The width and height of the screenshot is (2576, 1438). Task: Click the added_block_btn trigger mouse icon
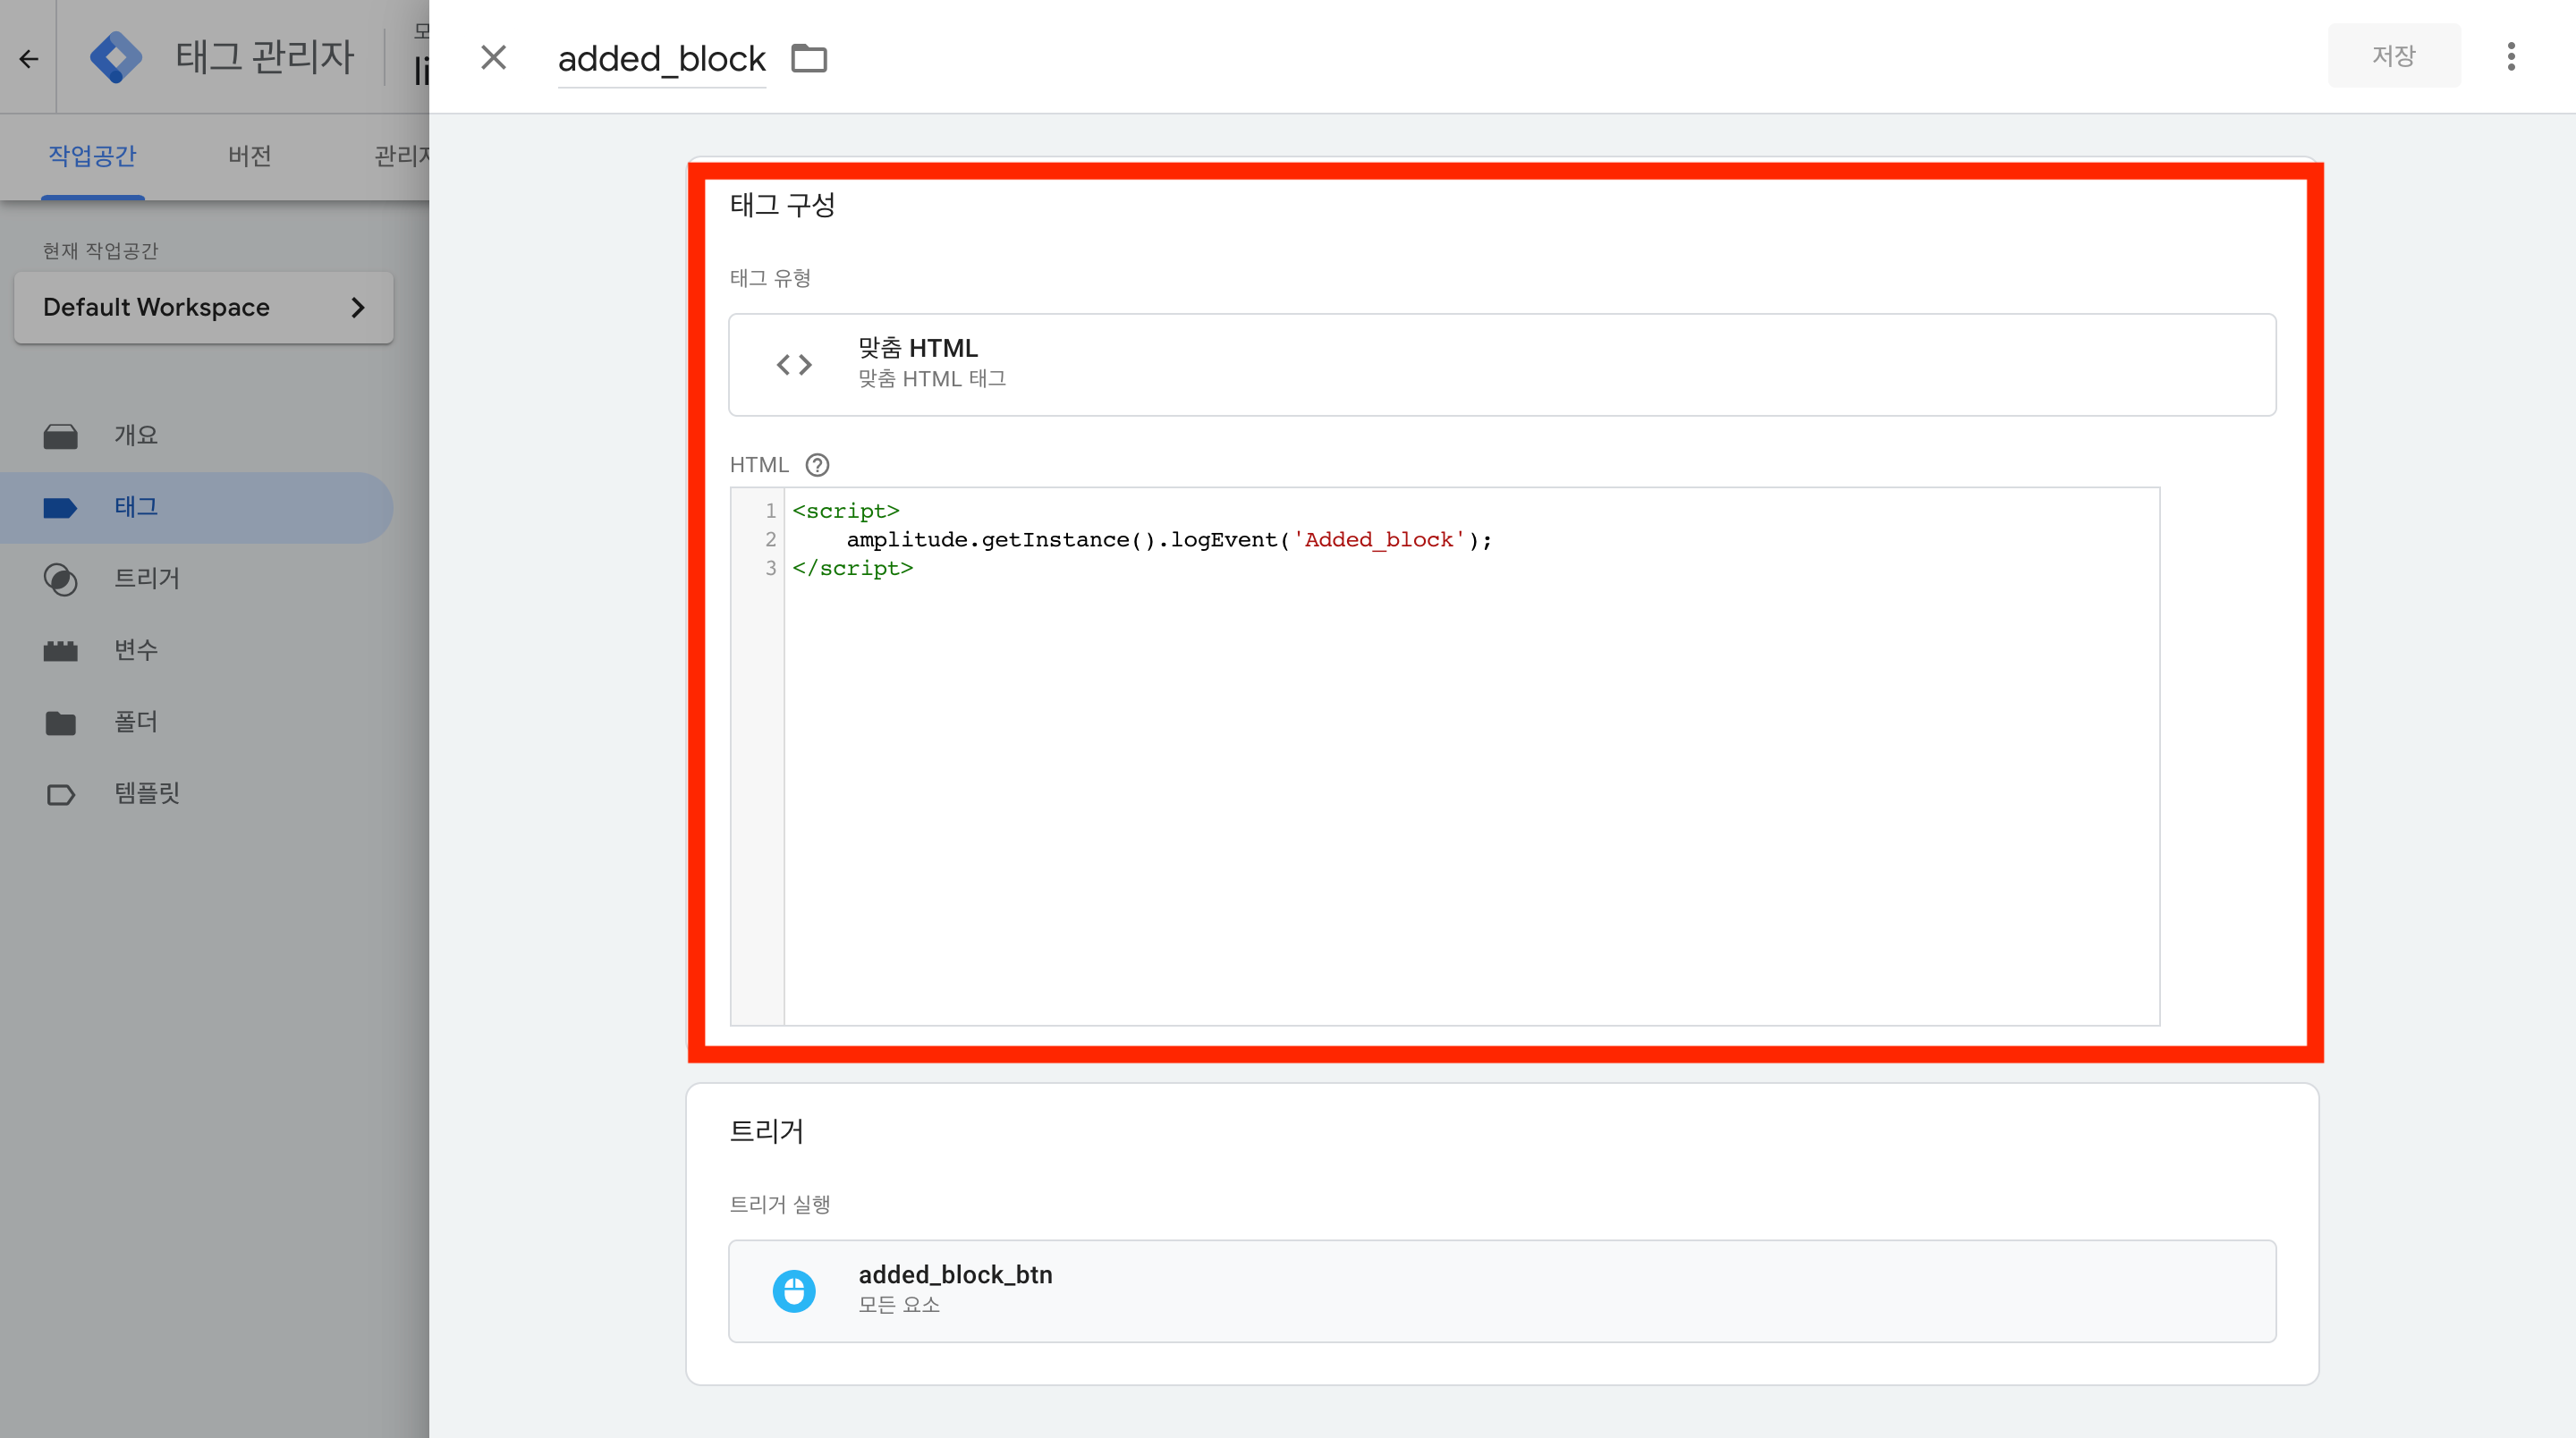(x=794, y=1290)
